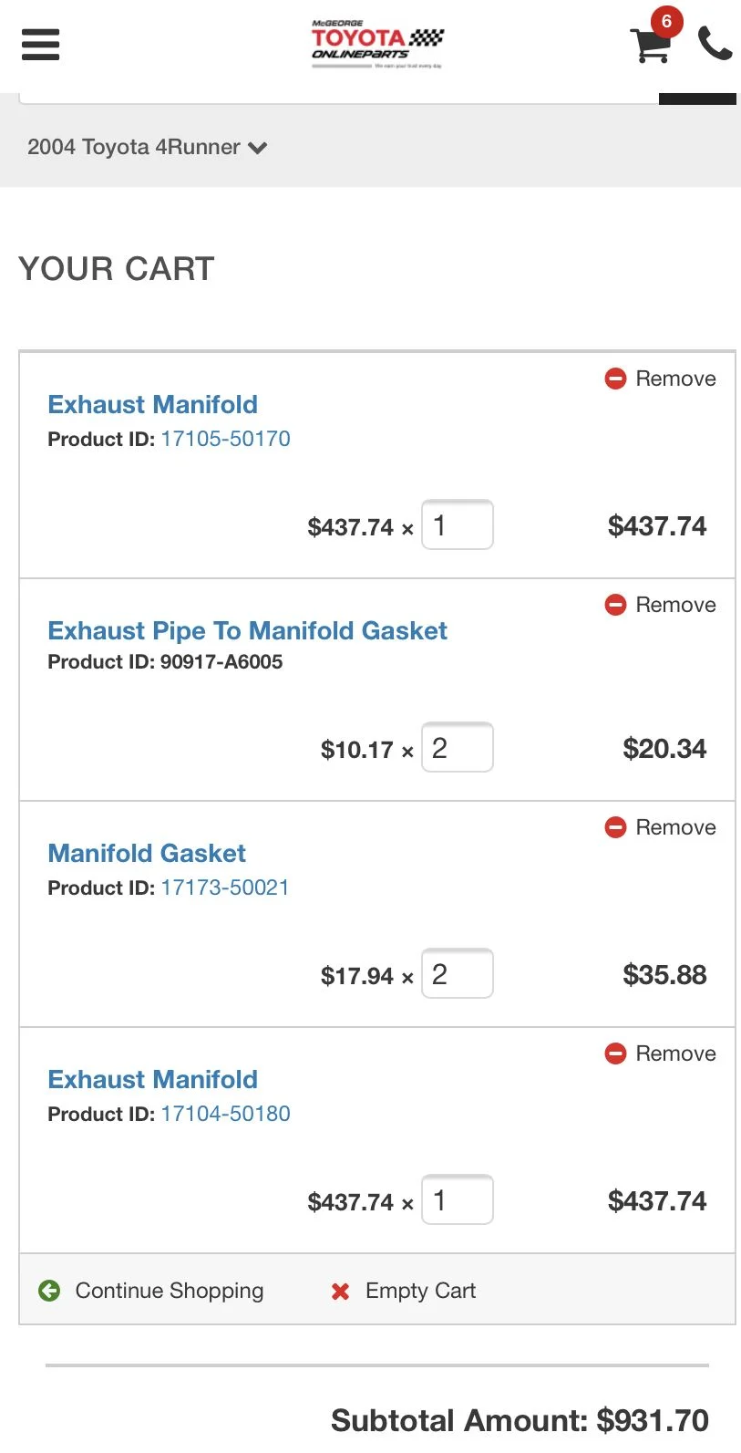The width and height of the screenshot is (741, 1453).
Task: Expand the 2004 Toyota 4Runner vehicle selector
Action: [x=148, y=147]
